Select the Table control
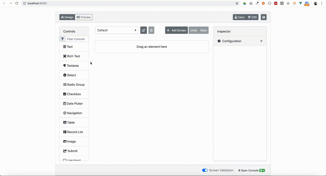The image size is (326, 176). (71, 122)
